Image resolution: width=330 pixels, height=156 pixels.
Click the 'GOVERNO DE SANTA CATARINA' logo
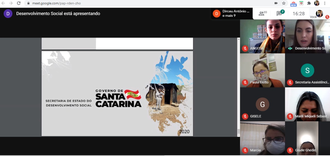118,98
